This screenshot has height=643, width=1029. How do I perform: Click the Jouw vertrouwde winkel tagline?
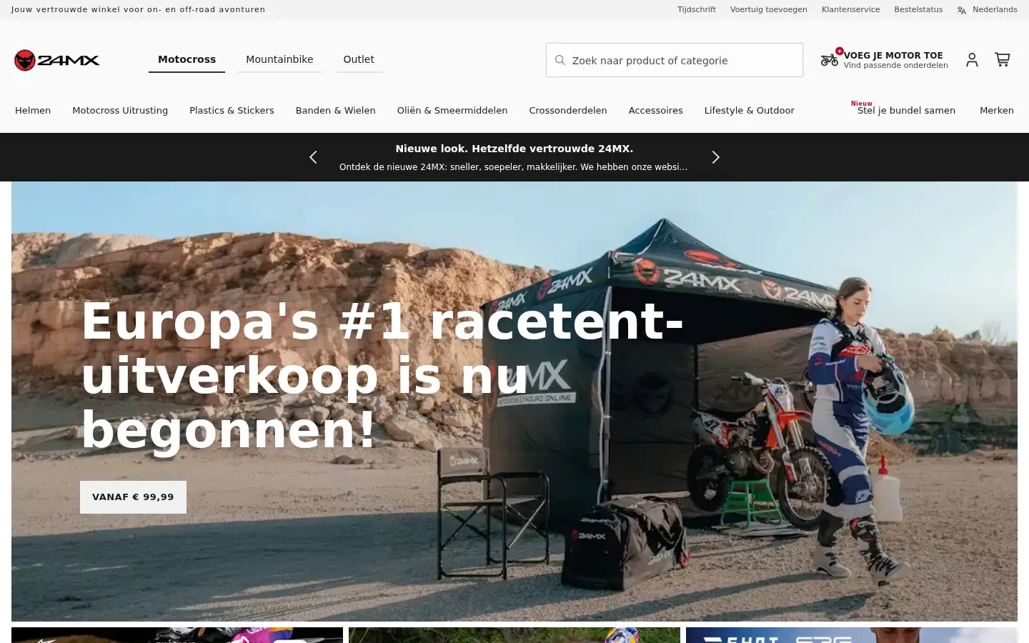click(138, 10)
